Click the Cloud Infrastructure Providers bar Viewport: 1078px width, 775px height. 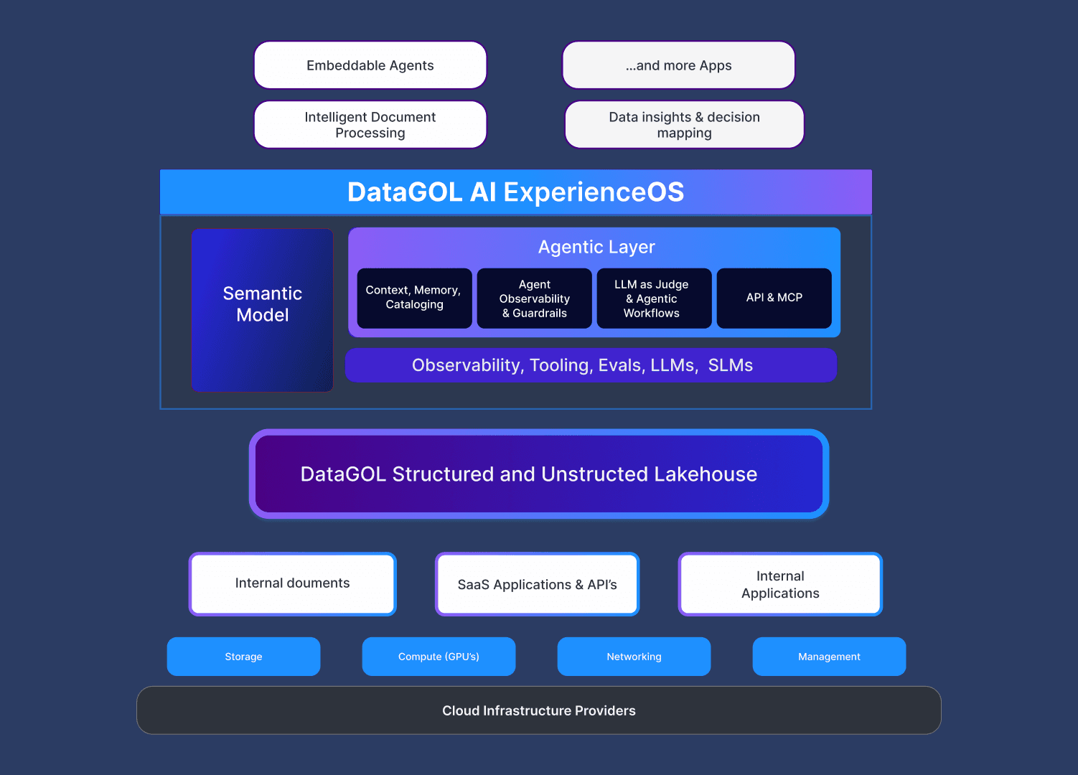tap(539, 710)
